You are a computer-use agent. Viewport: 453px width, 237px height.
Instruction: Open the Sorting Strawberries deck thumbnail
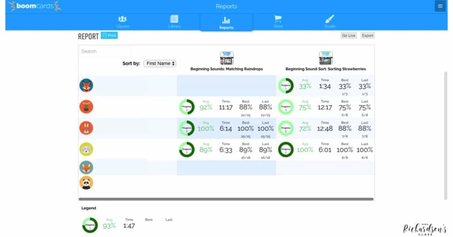click(x=326, y=58)
